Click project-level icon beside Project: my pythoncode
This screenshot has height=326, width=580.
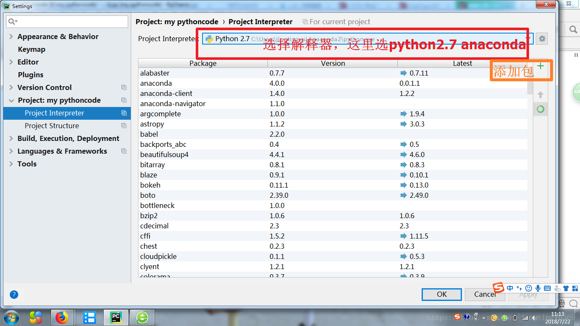(x=124, y=100)
